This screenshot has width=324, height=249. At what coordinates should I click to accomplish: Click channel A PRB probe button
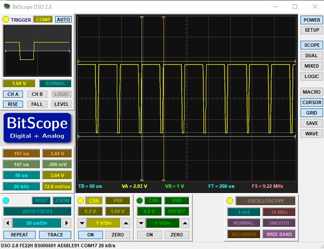click(x=118, y=200)
